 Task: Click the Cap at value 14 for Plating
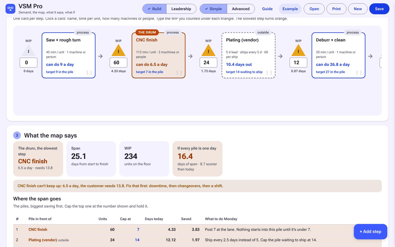[137, 240]
